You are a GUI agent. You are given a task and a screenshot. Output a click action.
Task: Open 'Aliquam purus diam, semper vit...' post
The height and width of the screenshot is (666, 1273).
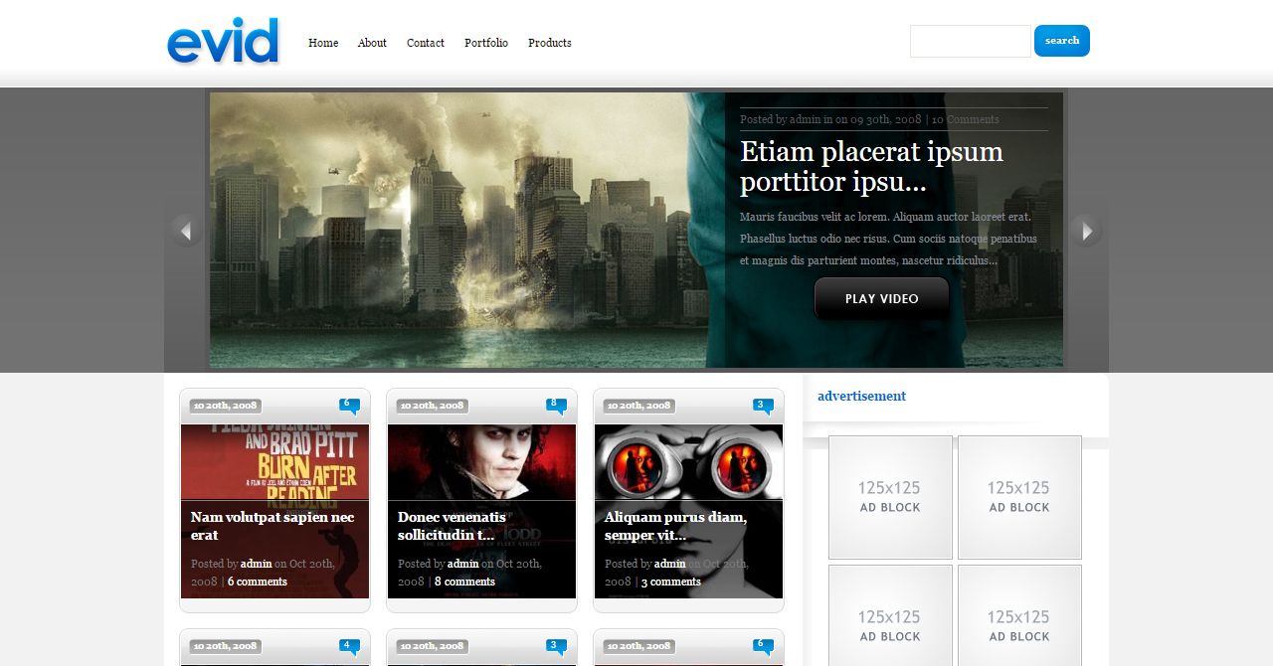point(675,526)
